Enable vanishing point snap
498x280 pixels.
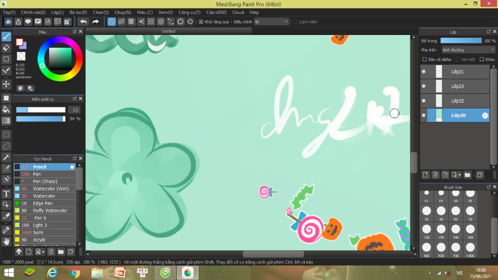point(141,21)
